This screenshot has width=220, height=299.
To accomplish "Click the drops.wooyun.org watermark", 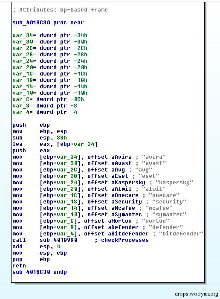I will point(197,294).
